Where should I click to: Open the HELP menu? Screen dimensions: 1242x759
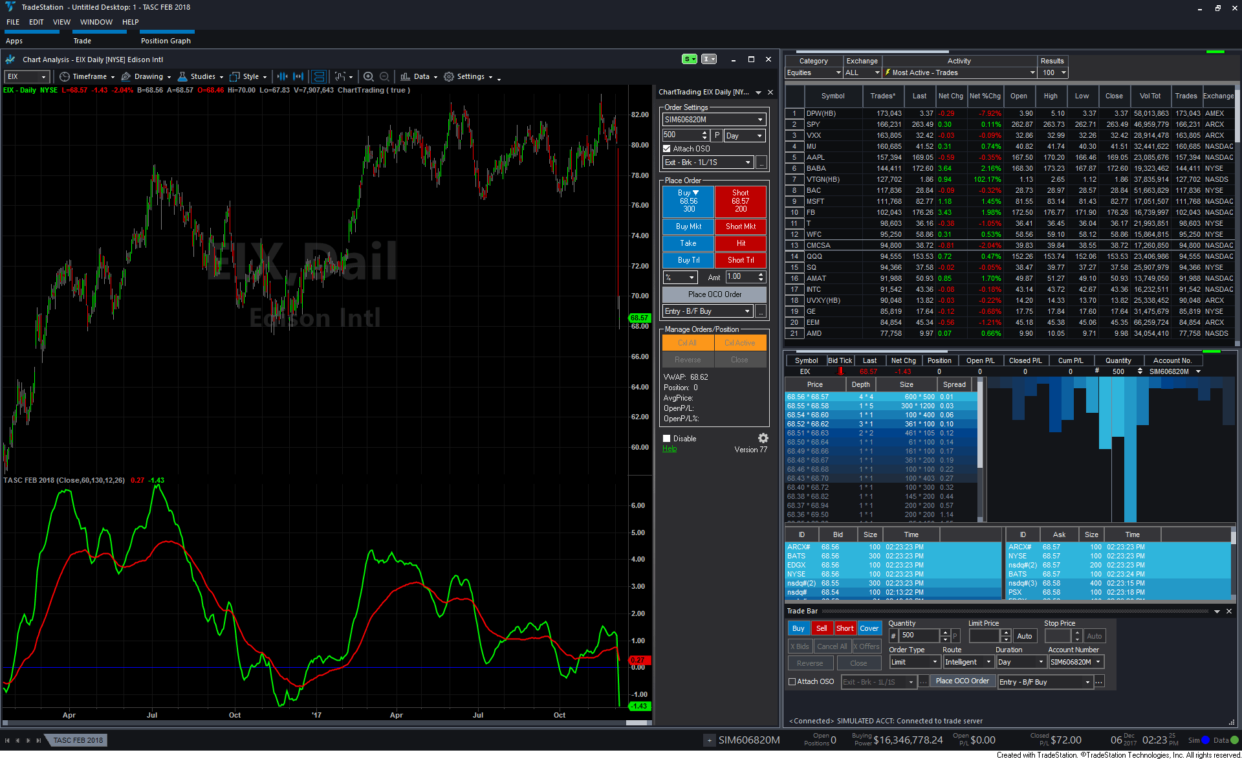coord(131,22)
